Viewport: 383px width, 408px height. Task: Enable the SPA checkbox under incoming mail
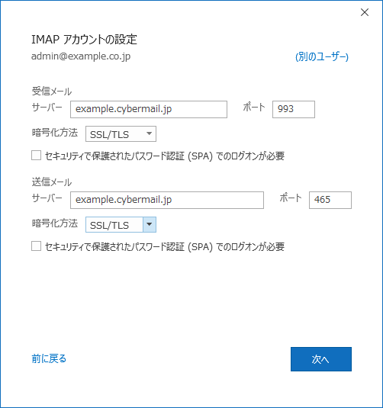click(x=36, y=156)
